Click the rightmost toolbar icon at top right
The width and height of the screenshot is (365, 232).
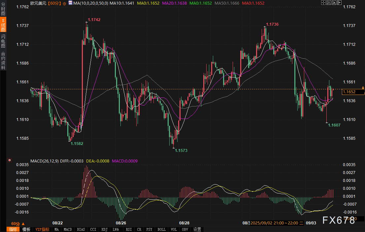(339, 3)
